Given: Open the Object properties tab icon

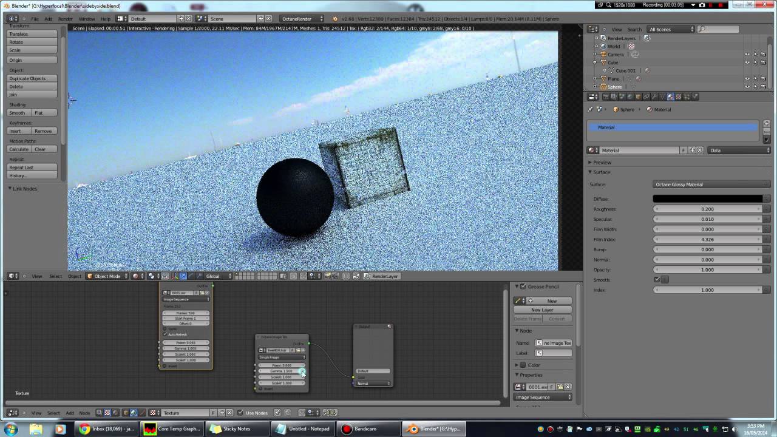Looking at the screenshot, I should pos(638,97).
